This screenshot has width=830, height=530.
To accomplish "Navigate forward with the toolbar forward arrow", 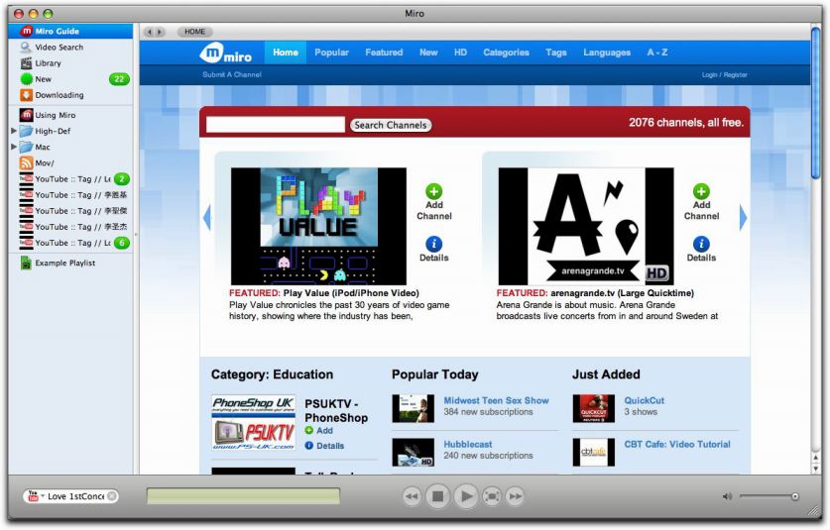I will [x=160, y=32].
